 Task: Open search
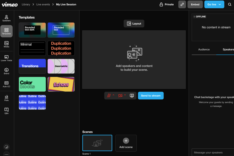(229, 4)
